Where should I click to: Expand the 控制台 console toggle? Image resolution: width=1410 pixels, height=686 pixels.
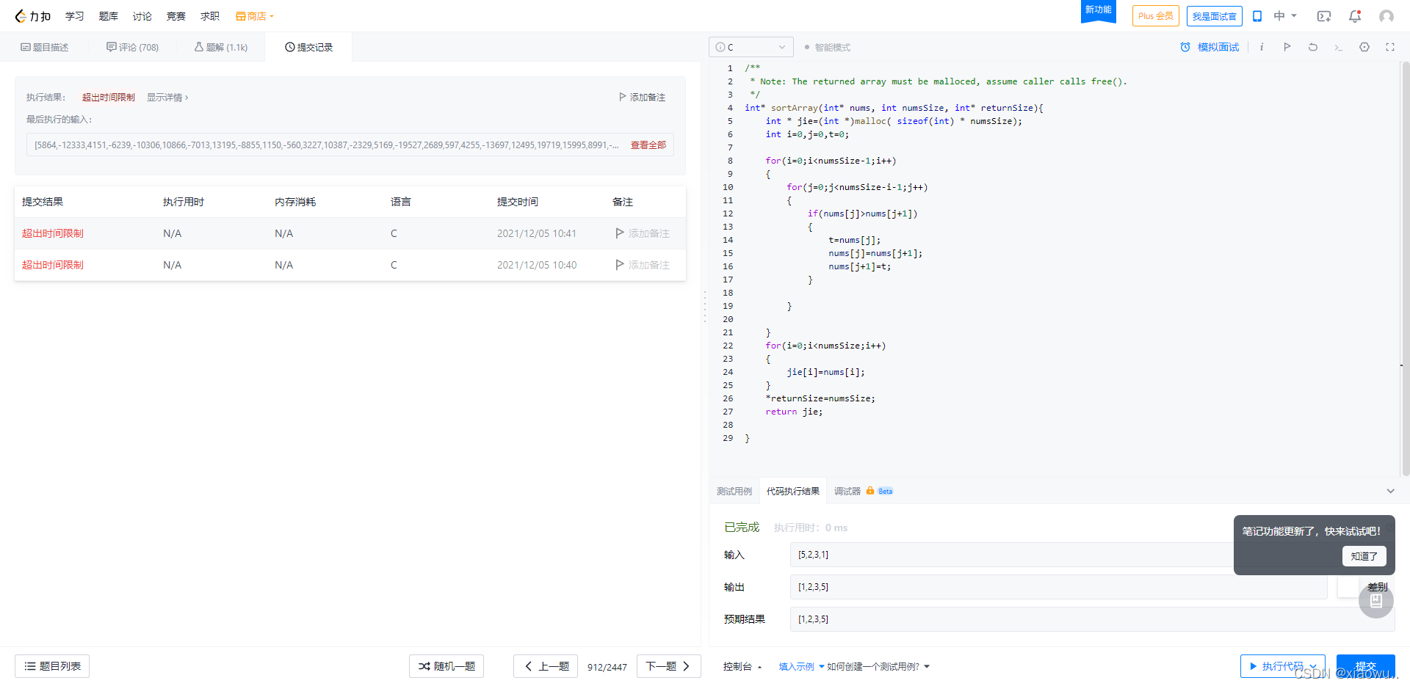tap(742, 666)
